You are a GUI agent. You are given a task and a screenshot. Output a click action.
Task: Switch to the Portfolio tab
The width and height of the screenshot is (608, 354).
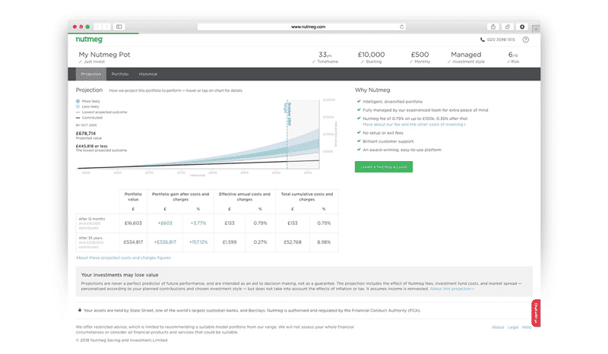(120, 74)
